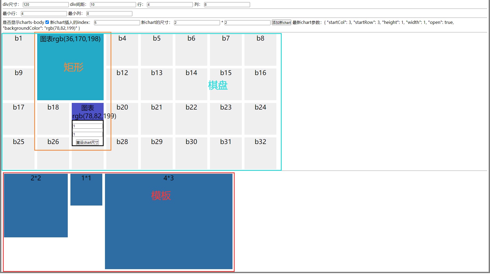Focus the 列 input field
Image resolution: width=490 pixels, height=275 pixels.
(227, 5)
